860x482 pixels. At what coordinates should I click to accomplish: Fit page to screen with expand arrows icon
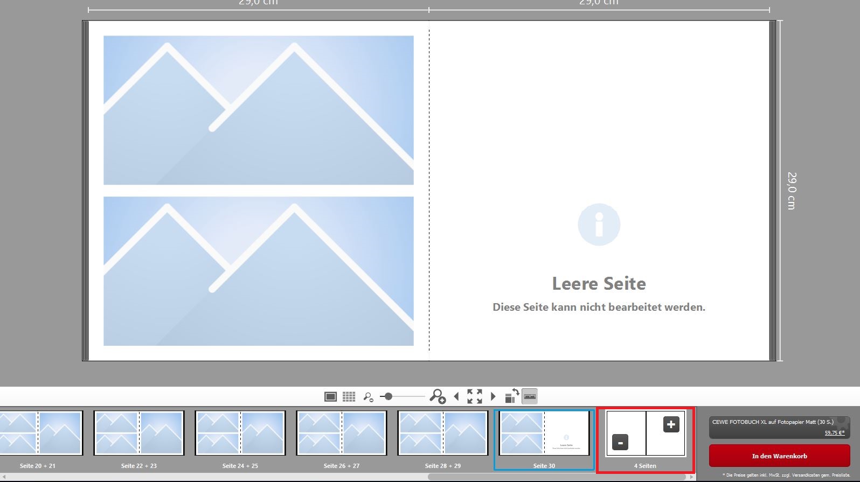475,397
